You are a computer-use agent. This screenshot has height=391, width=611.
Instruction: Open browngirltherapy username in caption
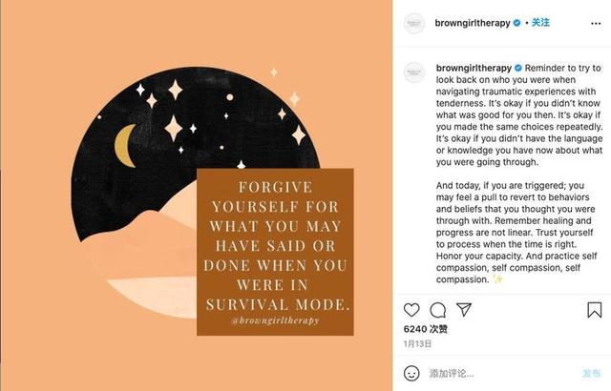474,68
